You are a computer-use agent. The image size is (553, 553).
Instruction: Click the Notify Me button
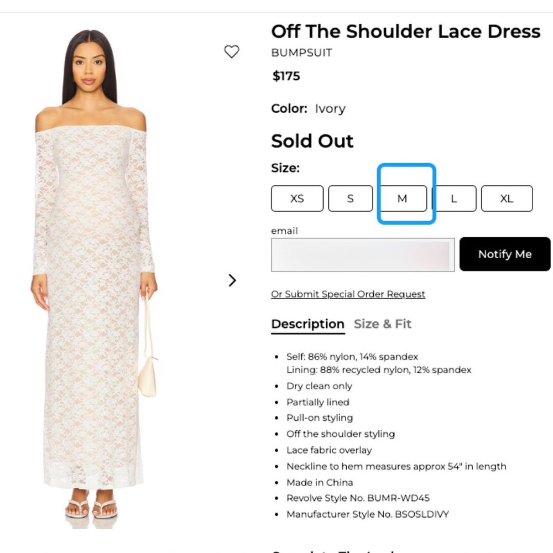[504, 254]
